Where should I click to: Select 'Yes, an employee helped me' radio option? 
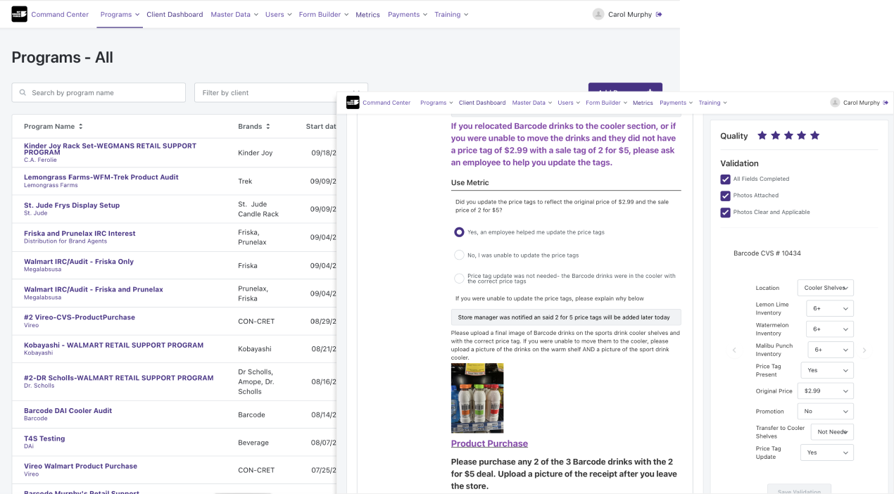tap(460, 232)
